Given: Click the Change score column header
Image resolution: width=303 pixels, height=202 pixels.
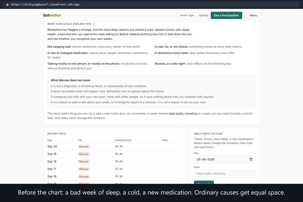Looking at the screenshot, I should point(123,140).
